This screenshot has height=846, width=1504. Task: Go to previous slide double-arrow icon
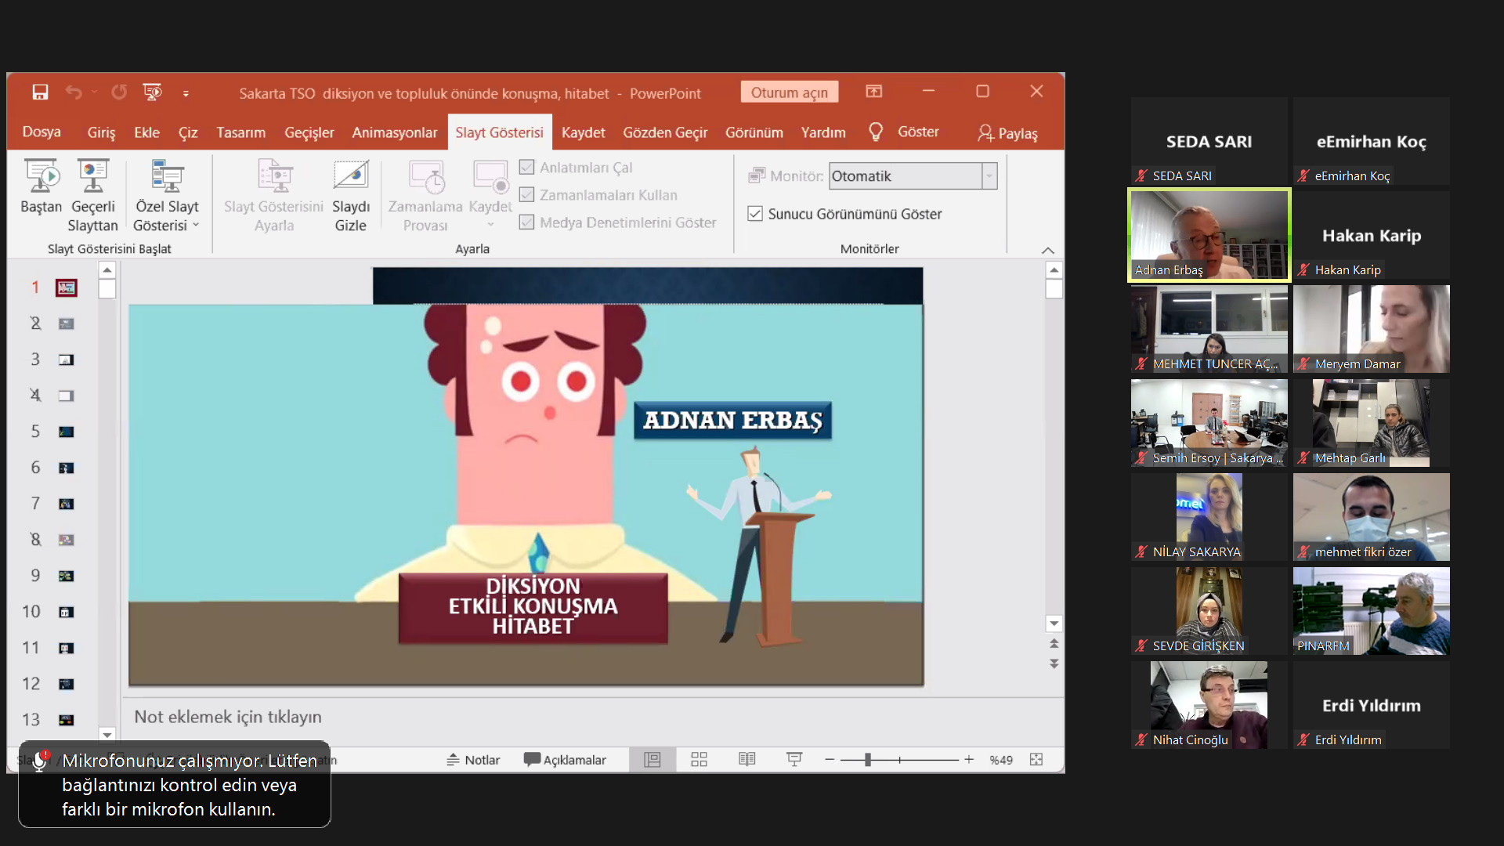[1054, 643]
